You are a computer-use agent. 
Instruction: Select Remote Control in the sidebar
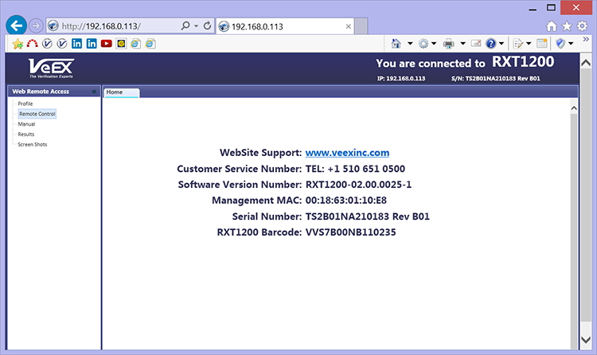[x=37, y=114]
